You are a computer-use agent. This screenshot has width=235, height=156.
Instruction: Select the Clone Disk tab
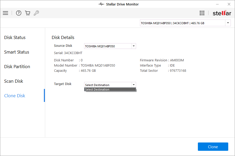coord(15,96)
